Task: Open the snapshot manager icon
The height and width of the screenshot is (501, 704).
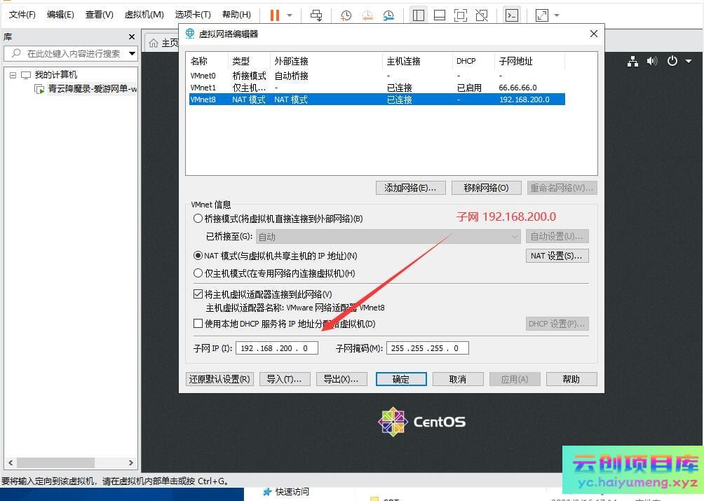Action: click(389, 15)
